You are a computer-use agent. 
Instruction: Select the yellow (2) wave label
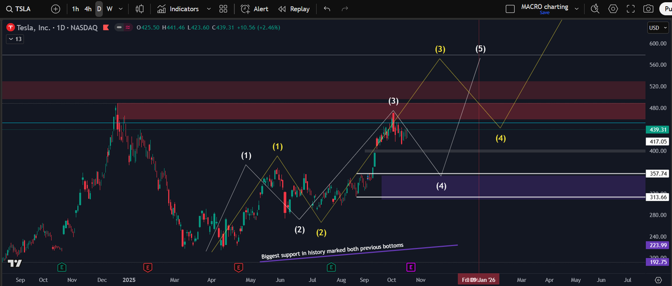tap(321, 232)
